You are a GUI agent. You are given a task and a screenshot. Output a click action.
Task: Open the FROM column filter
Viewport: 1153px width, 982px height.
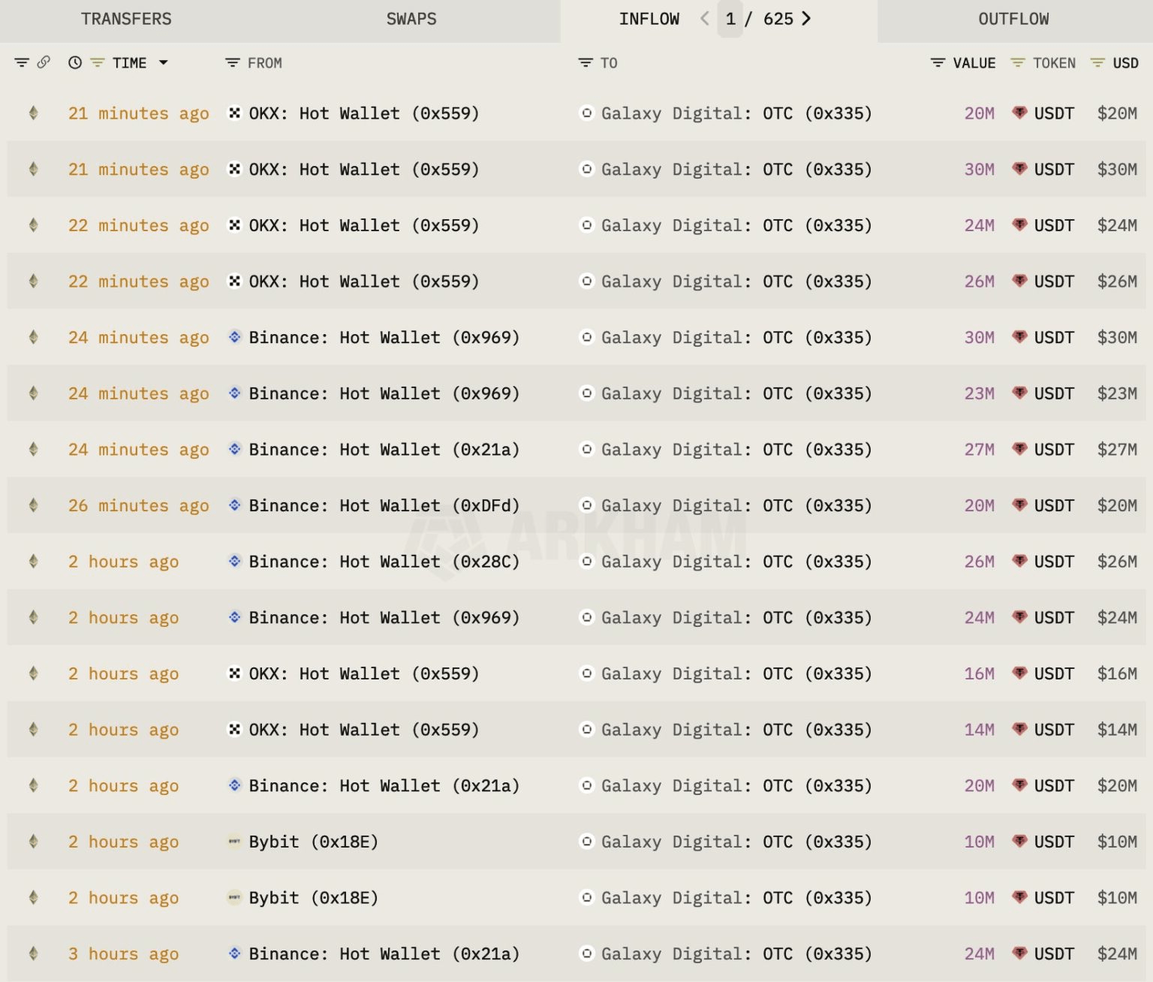[233, 63]
